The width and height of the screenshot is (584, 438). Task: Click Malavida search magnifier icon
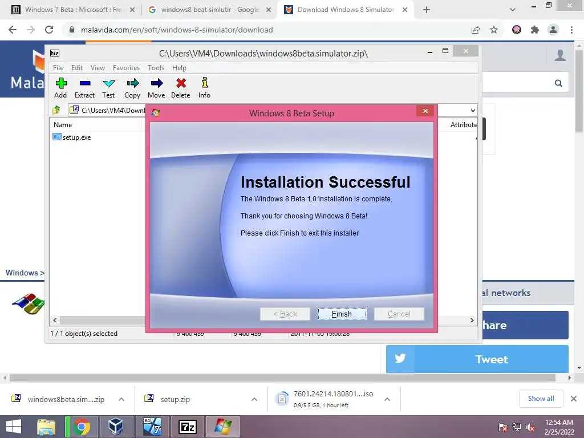(x=558, y=83)
